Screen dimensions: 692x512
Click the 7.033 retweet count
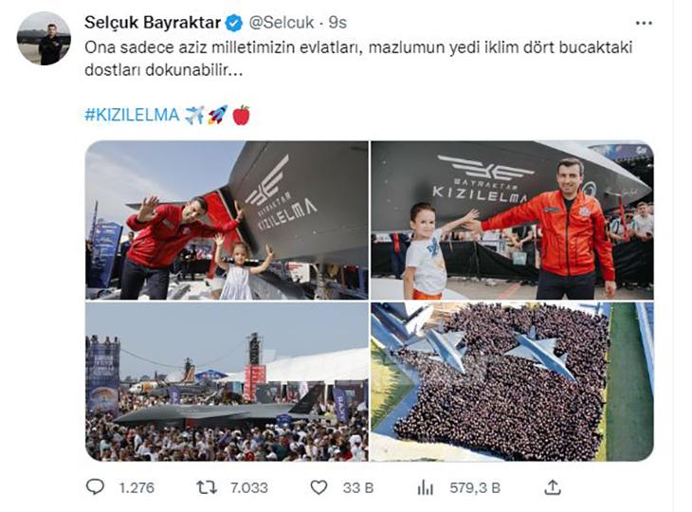(249, 487)
